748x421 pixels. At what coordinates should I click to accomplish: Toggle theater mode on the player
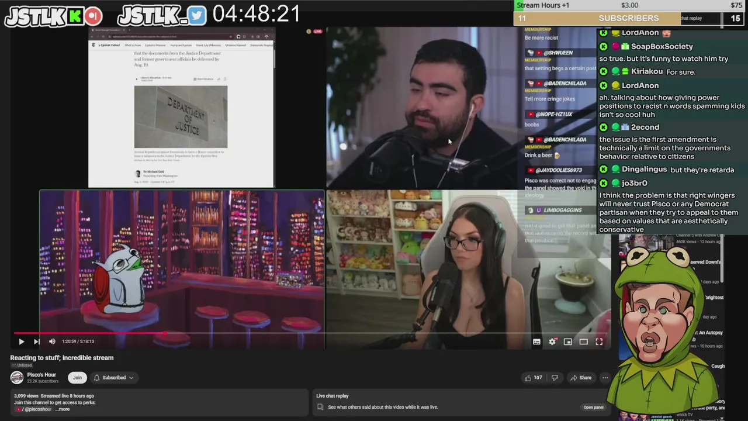tap(583, 341)
